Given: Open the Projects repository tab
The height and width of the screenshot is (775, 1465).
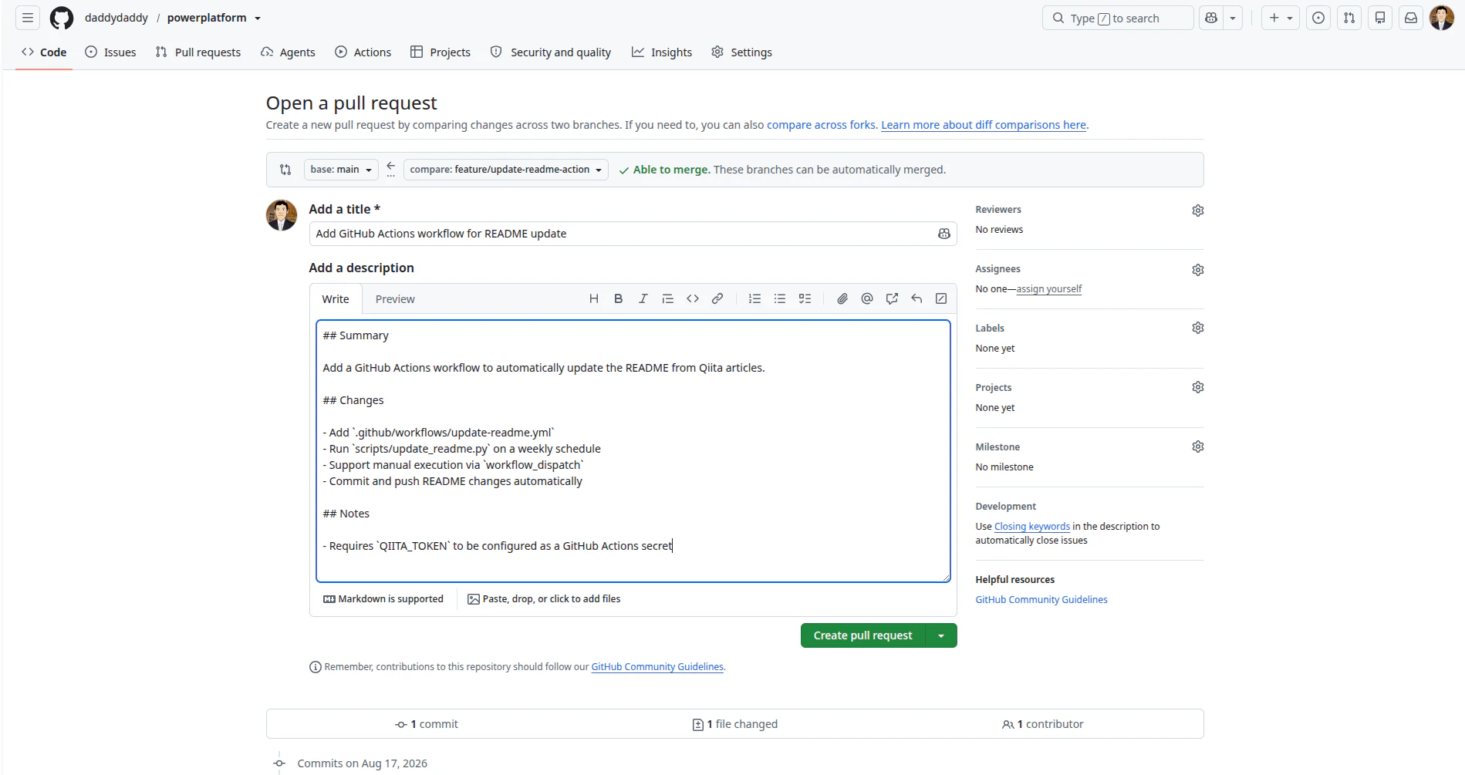Looking at the screenshot, I should pyautogui.click(x=441, y=52).
